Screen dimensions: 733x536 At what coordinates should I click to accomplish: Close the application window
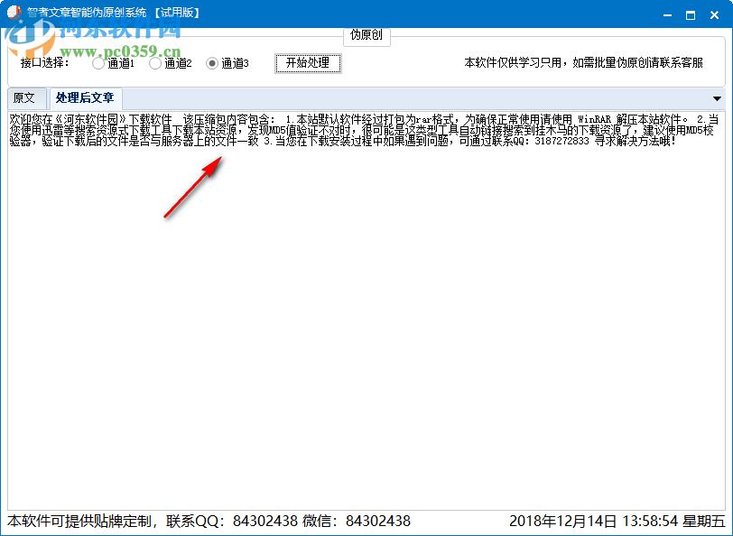tap(714, 15)
